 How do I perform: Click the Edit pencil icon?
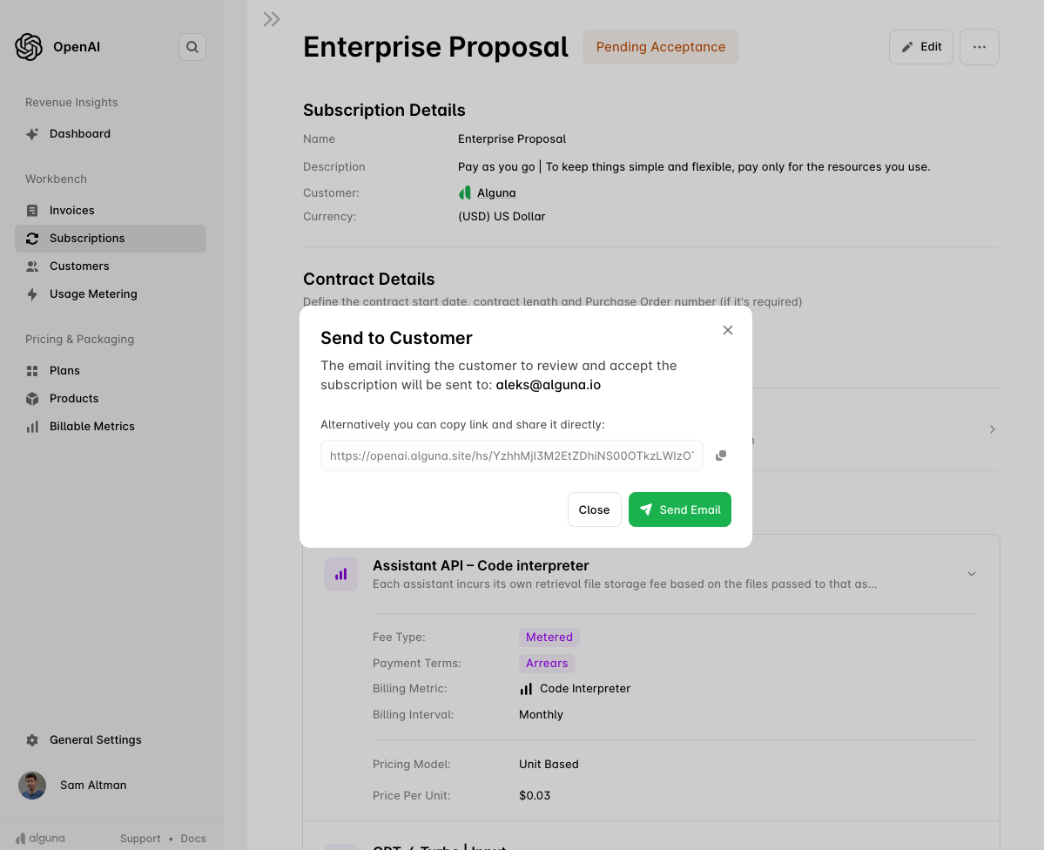(906, 47)
